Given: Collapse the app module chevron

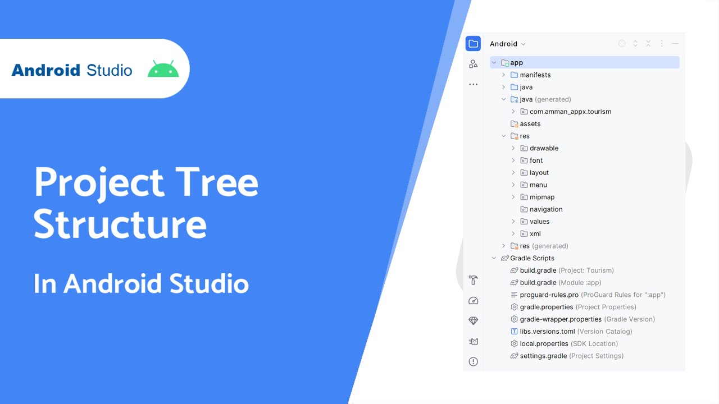Looking at the screenshot, I should pos(494,63).
